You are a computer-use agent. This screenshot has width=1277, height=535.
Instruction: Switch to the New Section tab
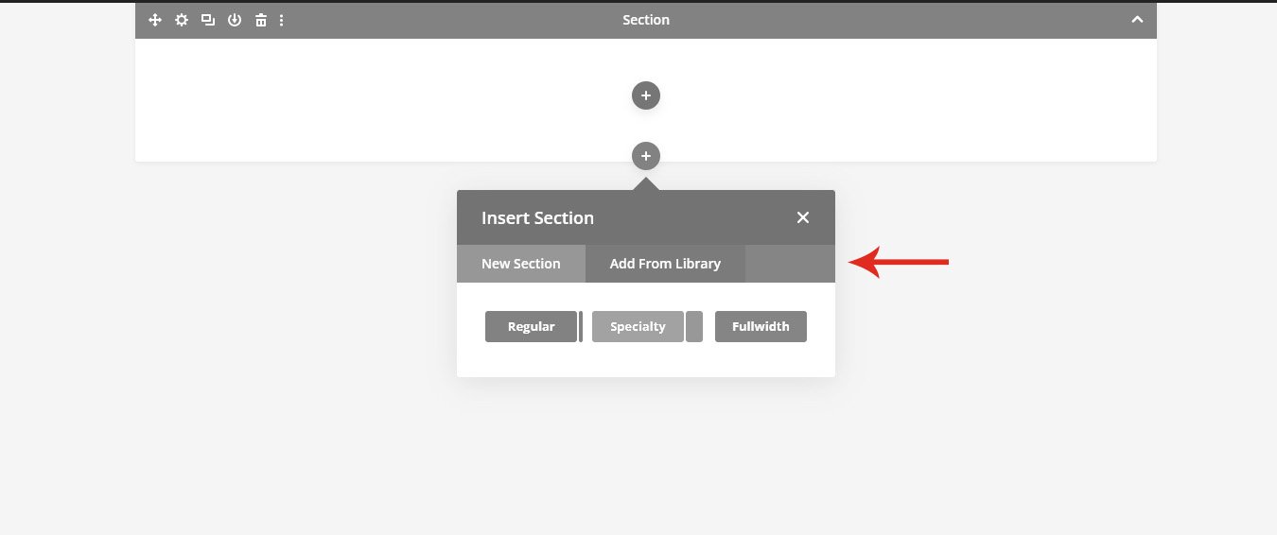coord(521,264)
